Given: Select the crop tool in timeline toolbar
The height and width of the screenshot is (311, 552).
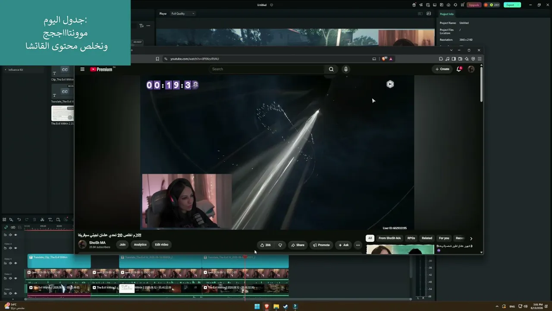Looking at the screenshot, I should click(58, 219).
